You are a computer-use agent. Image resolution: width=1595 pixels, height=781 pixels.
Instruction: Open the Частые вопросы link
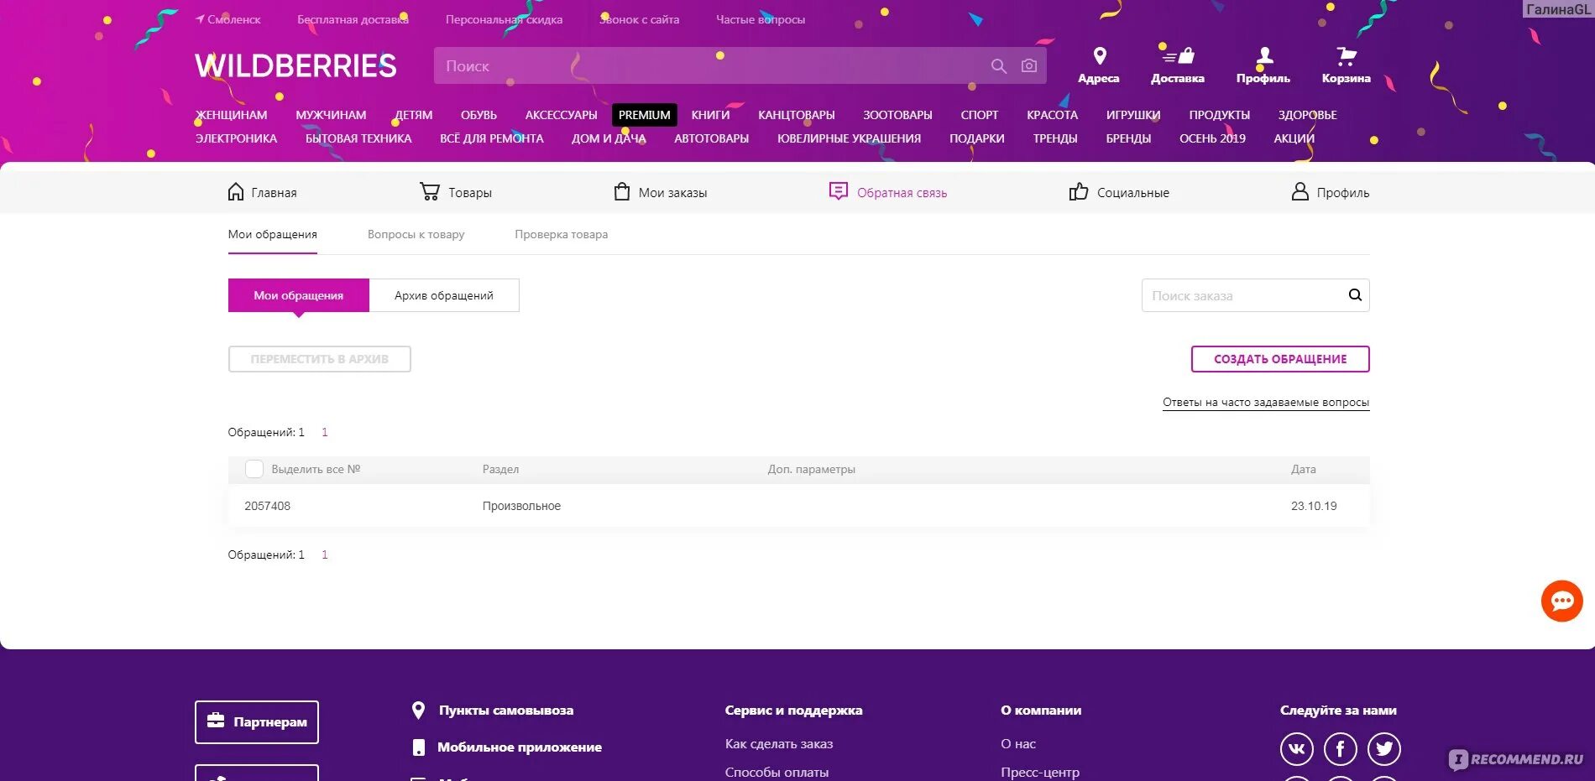click(761, 19)
